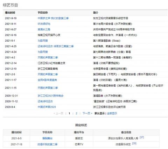Image resolution: width=168 pixels, height=149 pixels.
Task: Click the 备注信息 column header
Action: click(x=126, y=132)
